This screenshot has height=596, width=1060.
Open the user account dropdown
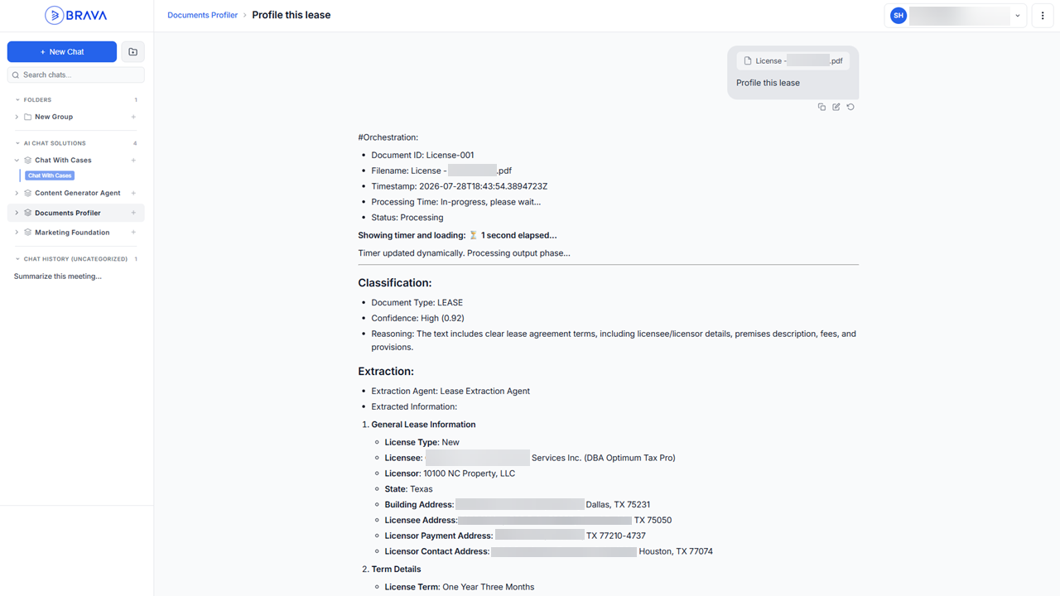point(956,16)
